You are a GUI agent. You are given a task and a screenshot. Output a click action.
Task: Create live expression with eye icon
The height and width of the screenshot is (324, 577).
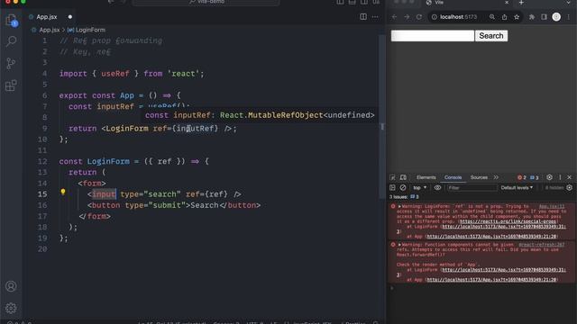pos(437,188)
